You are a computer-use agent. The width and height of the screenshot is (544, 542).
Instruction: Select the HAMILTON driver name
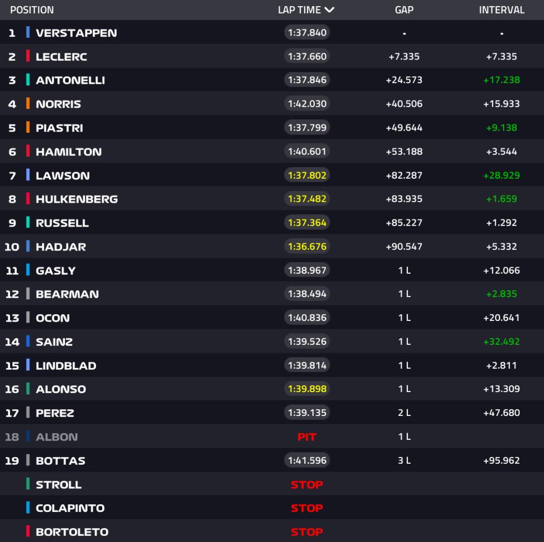(x=69, y=152)
